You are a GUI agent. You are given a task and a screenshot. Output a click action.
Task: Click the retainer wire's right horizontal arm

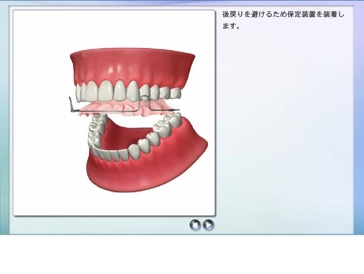[165, 109]
